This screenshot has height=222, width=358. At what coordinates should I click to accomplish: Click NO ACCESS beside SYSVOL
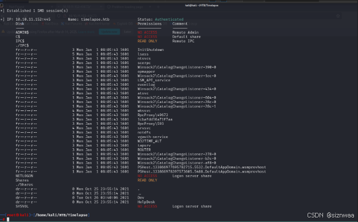(x=147, y=206)
